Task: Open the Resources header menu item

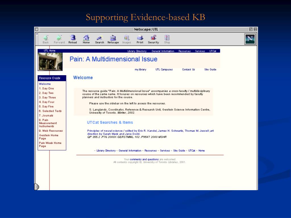Action: pyautogui.click(x=184, y=51)
